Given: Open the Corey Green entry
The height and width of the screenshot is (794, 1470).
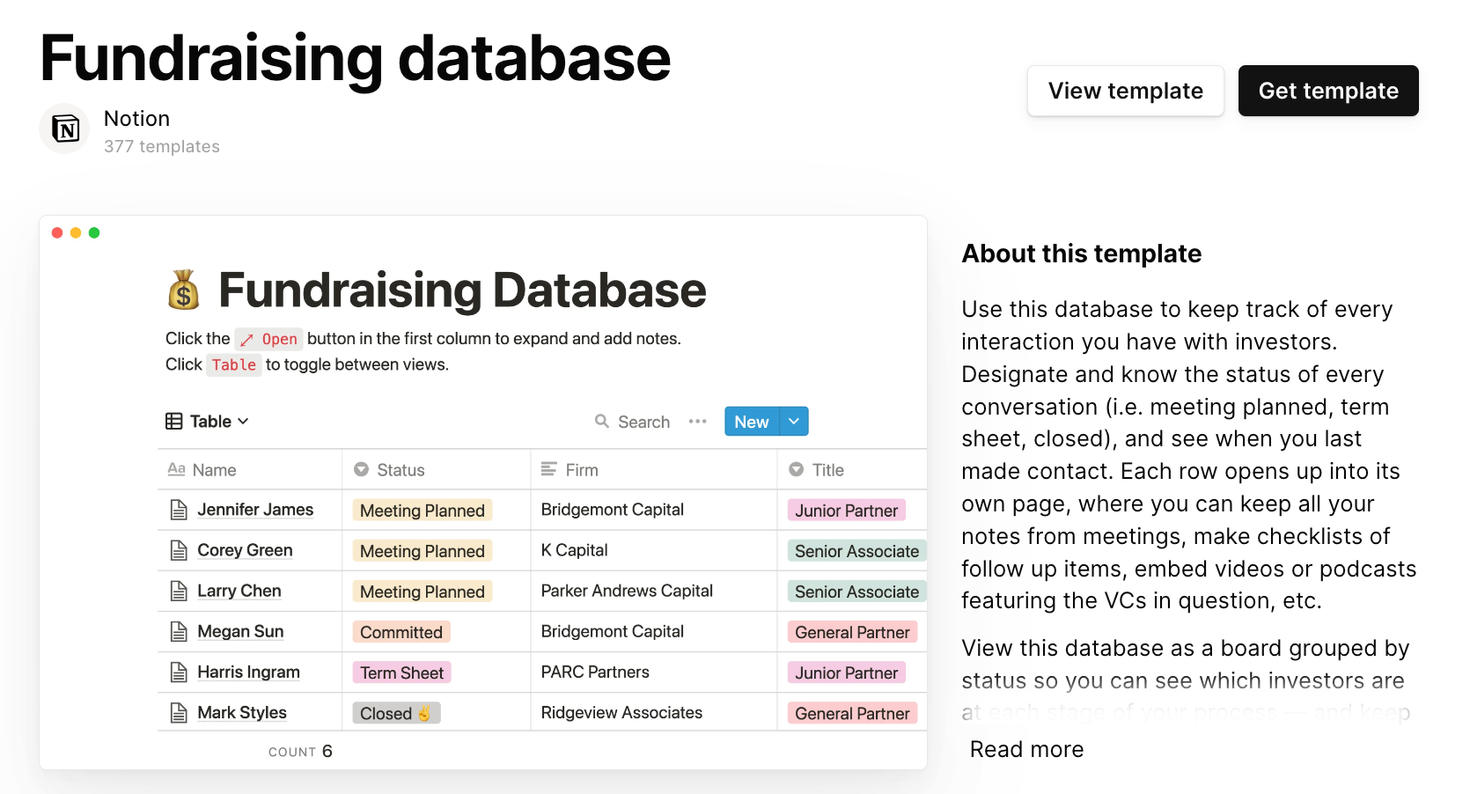Looking at the screenshot, I should tap(245, 550).
